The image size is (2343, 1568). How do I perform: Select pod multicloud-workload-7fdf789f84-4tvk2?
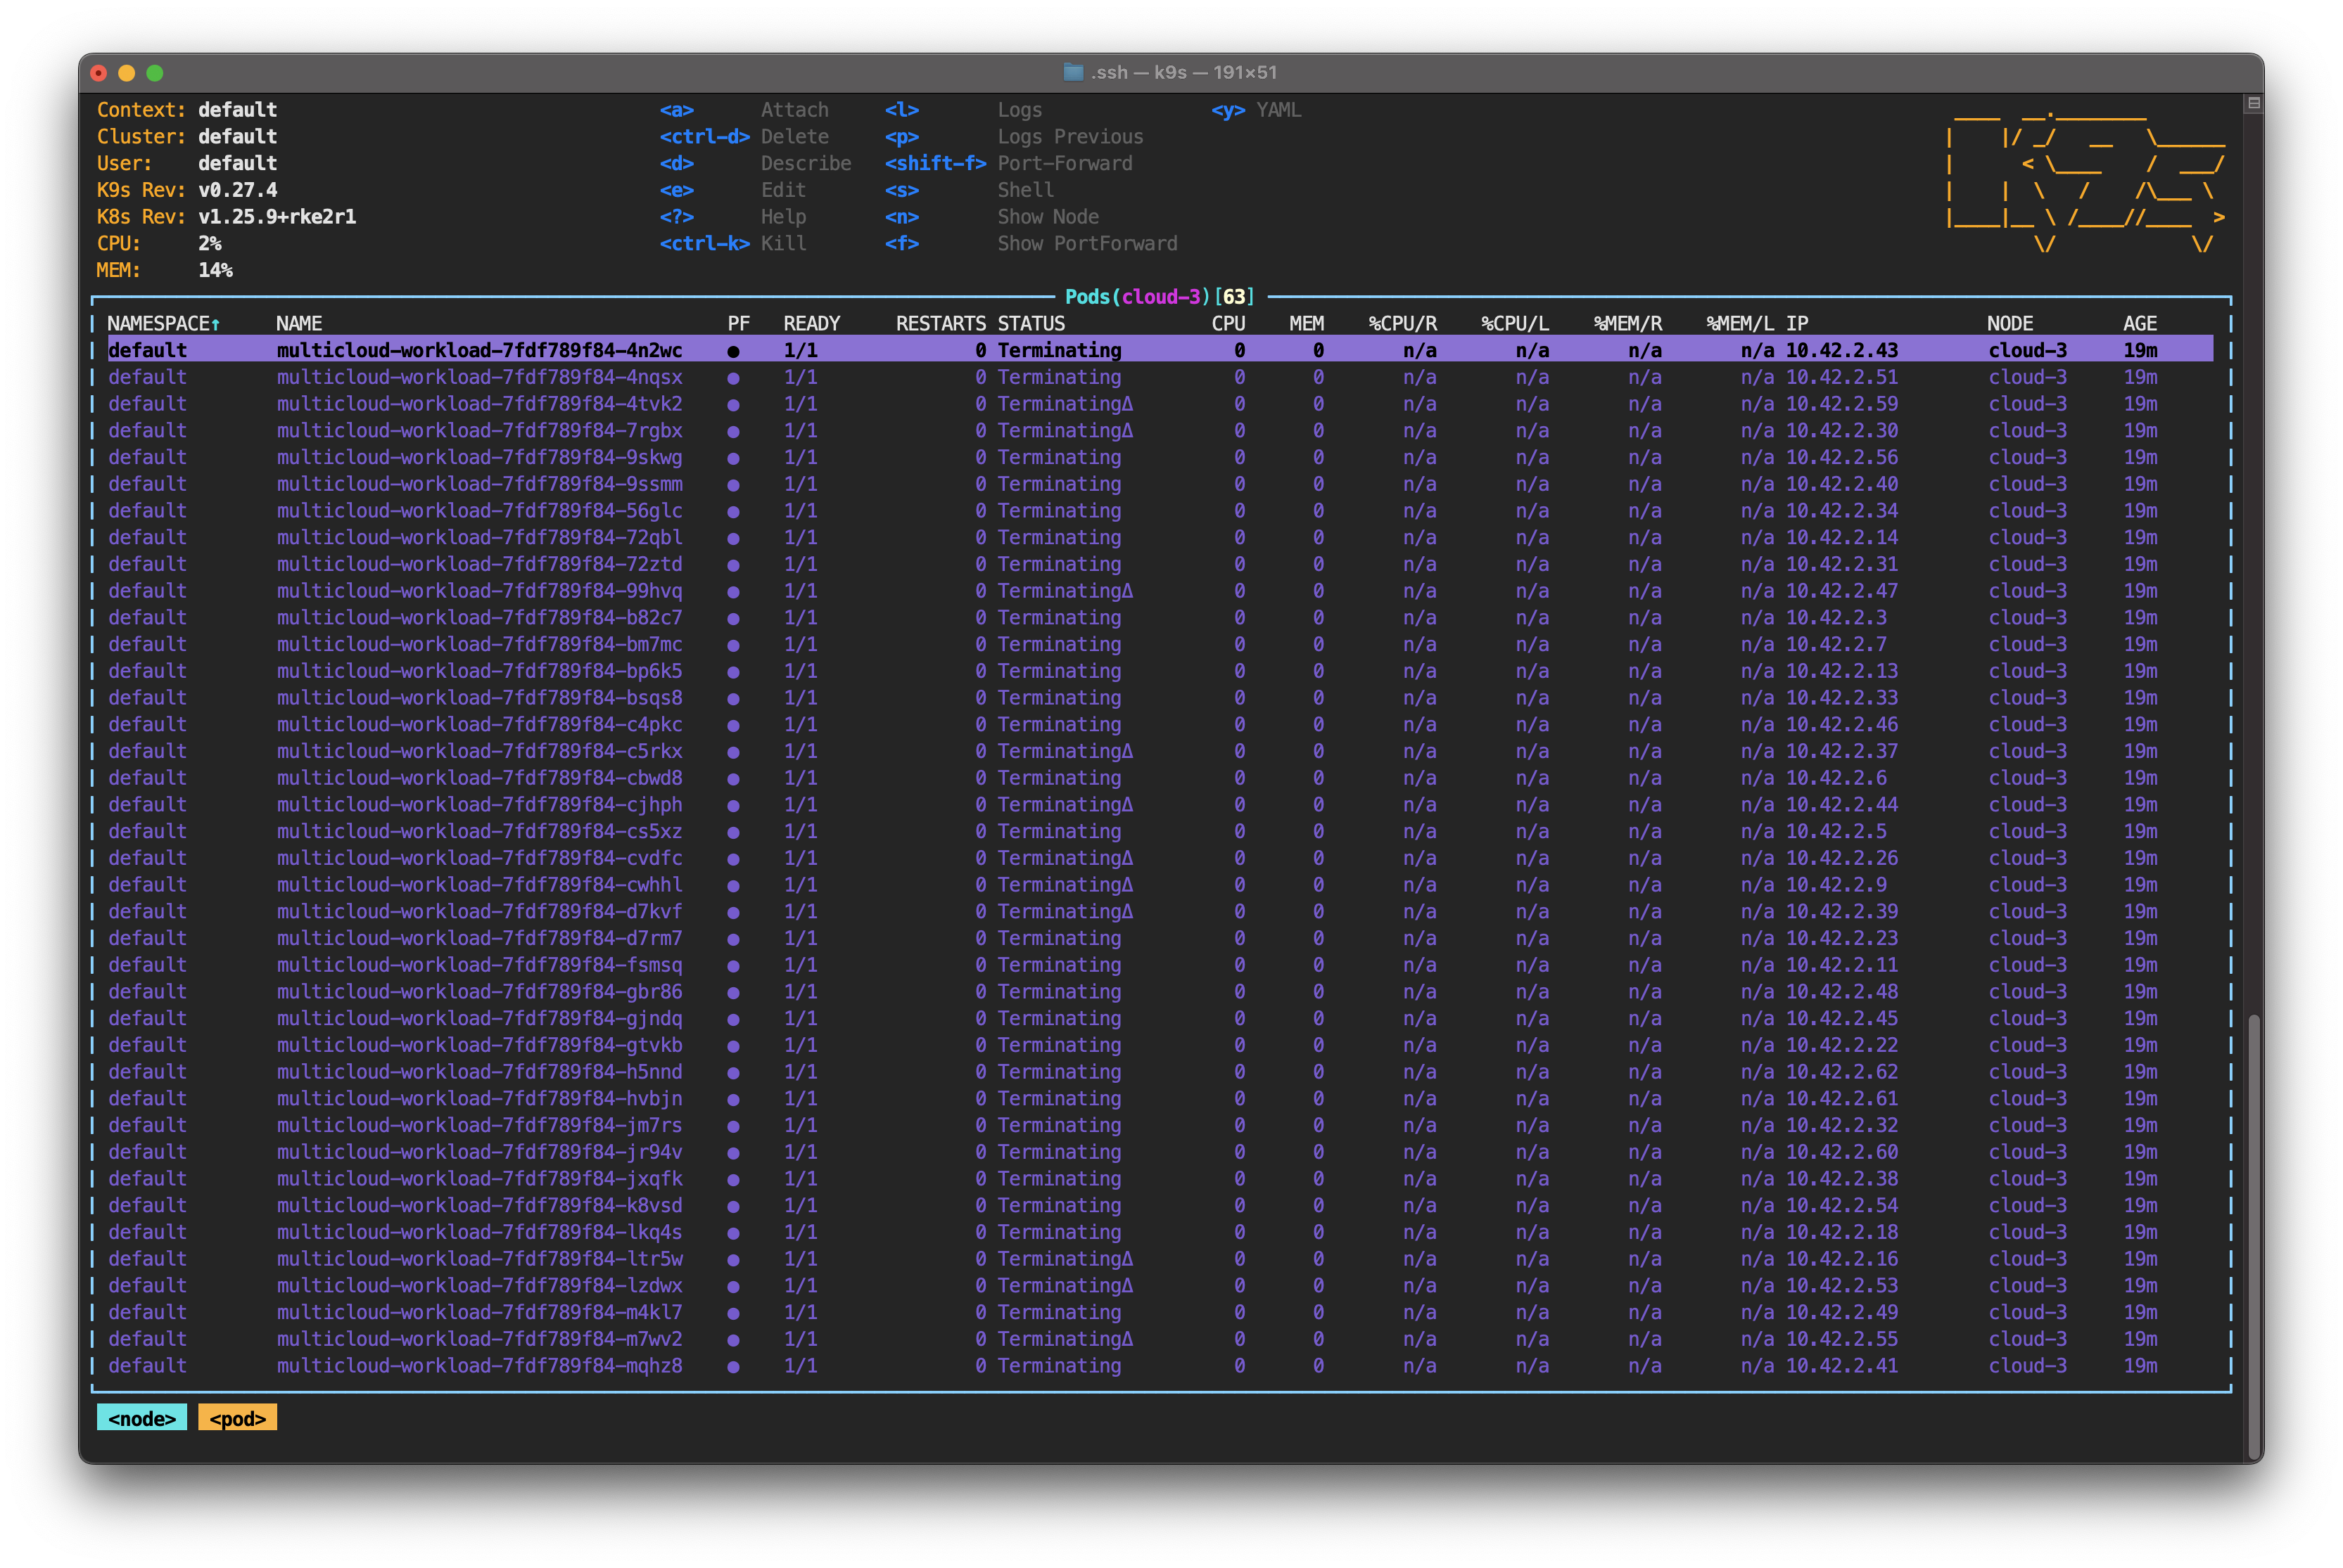coord(1160,404)
